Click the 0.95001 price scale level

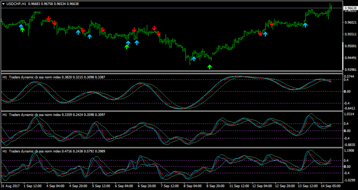click(350, 46)
